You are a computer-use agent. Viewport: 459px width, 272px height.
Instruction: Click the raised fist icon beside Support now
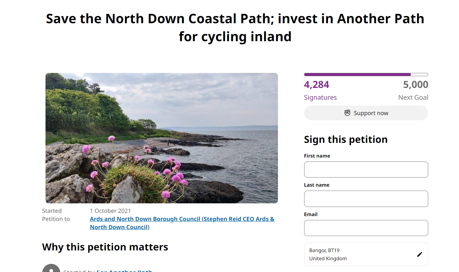point(347,113)
